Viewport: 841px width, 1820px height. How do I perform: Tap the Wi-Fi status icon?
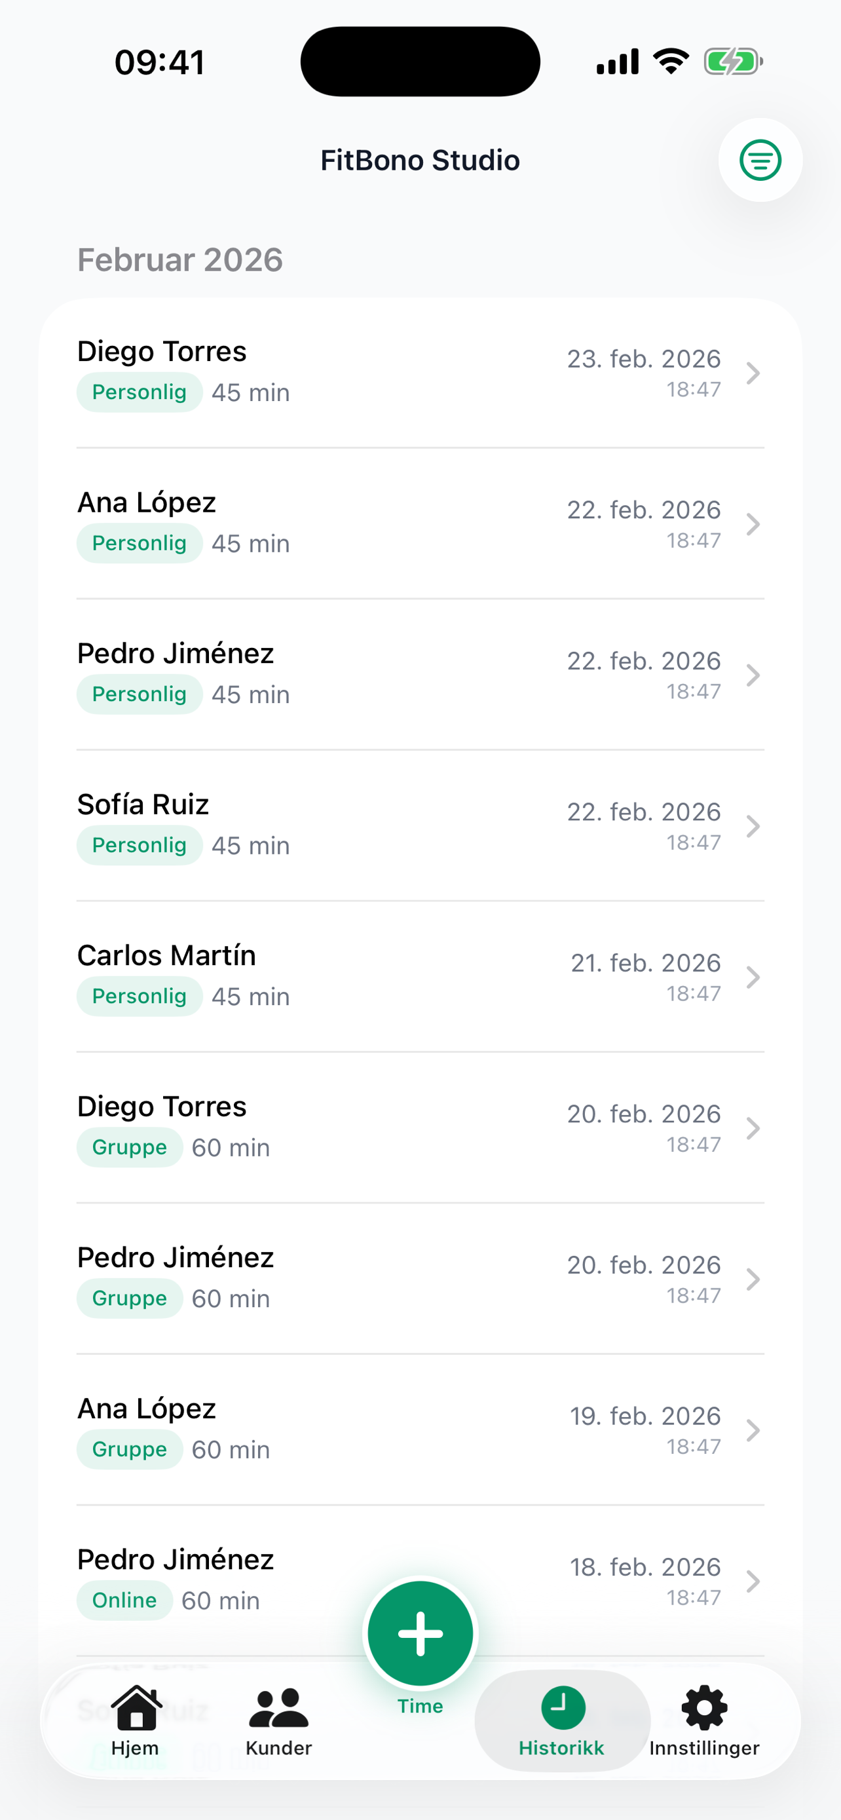[671, 62]
